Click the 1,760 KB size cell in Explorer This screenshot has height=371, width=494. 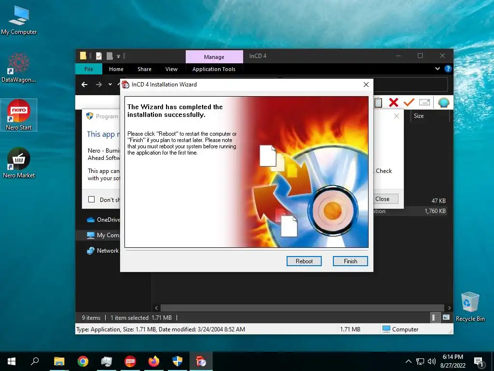(435, 211)
